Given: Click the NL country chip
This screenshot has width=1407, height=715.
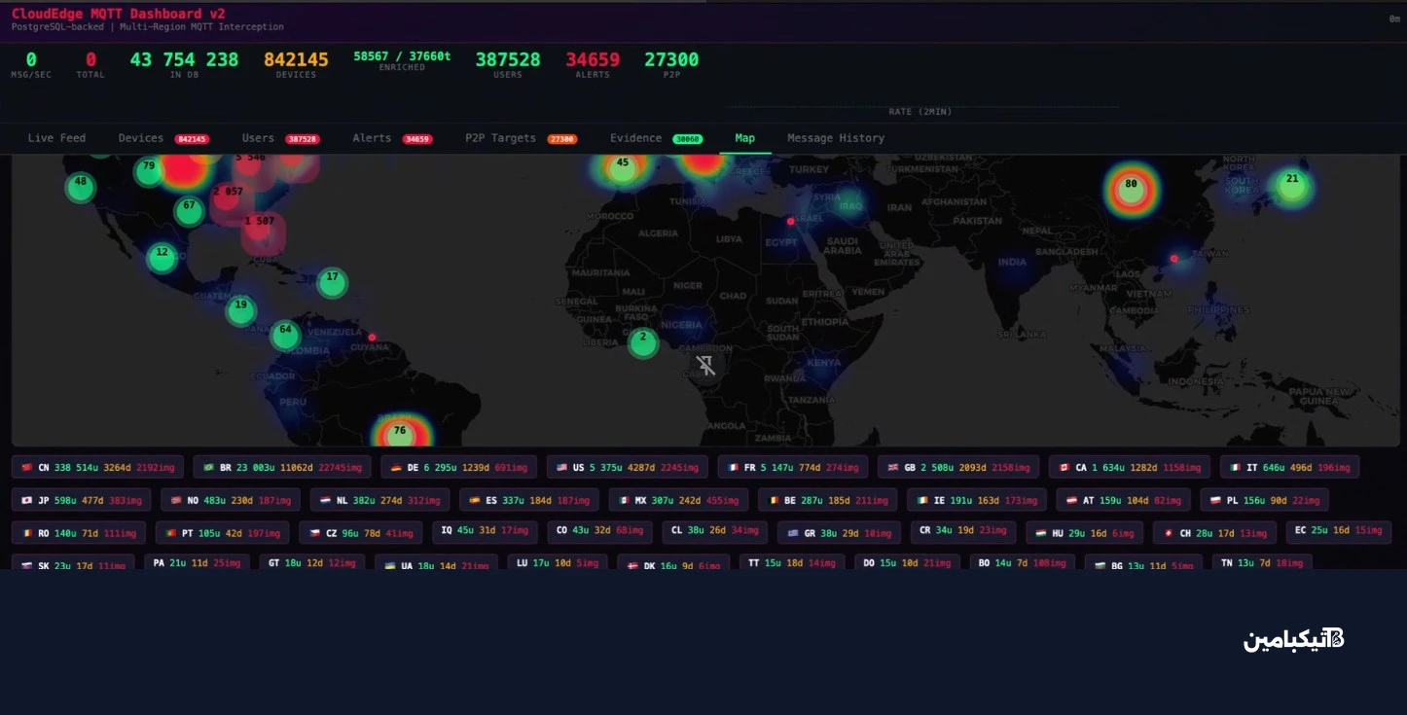Looking at the screenshot, I should [x=380, y=501].
